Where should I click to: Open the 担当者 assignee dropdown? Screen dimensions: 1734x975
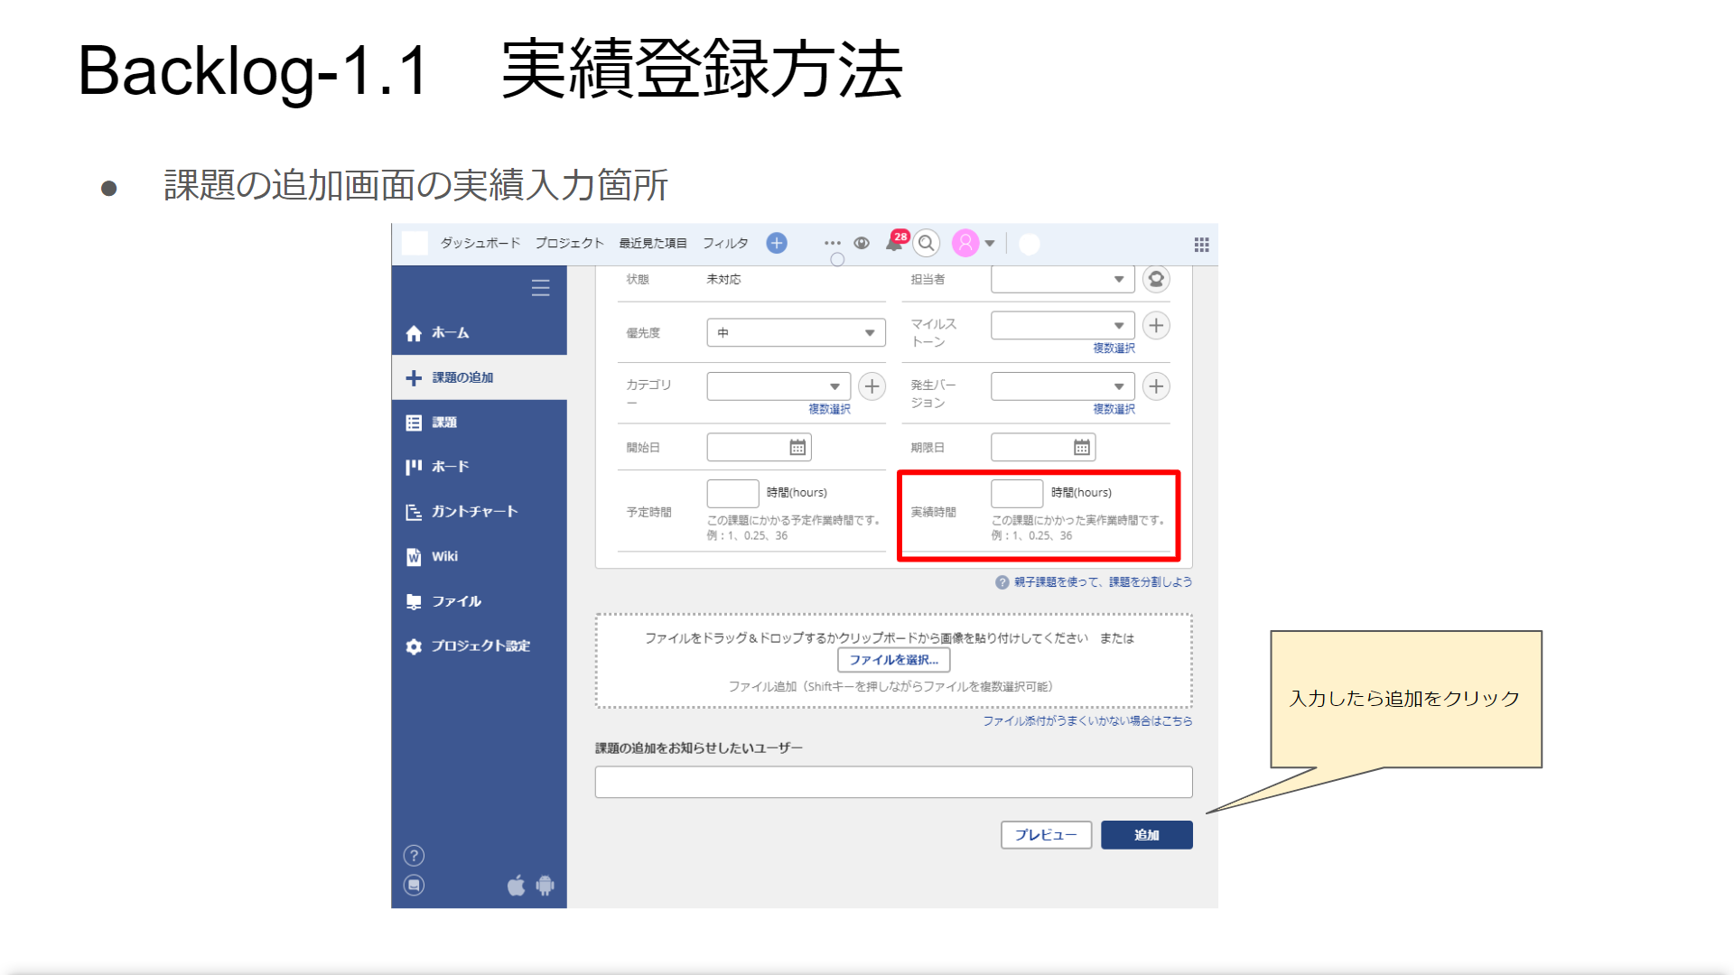(1062, 279)
